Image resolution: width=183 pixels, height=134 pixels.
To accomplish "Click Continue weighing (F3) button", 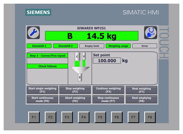I will coord(108,90).
